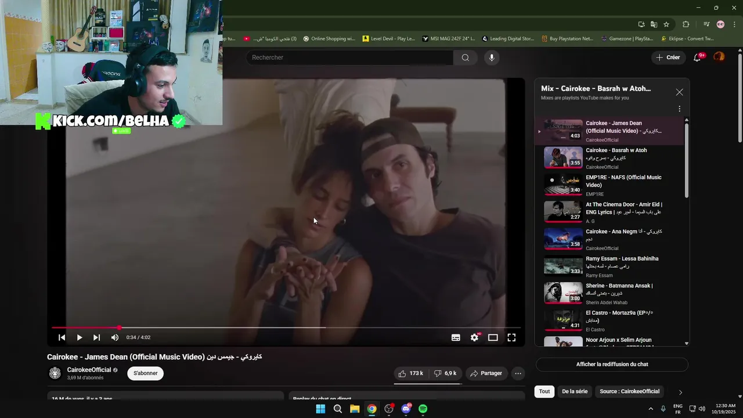Image resolution: width=743 pixels, height=418 pixels.
Task: Open Chrome extensions puzzle icon
Action: pyautogui.click(x=686, y=24)
